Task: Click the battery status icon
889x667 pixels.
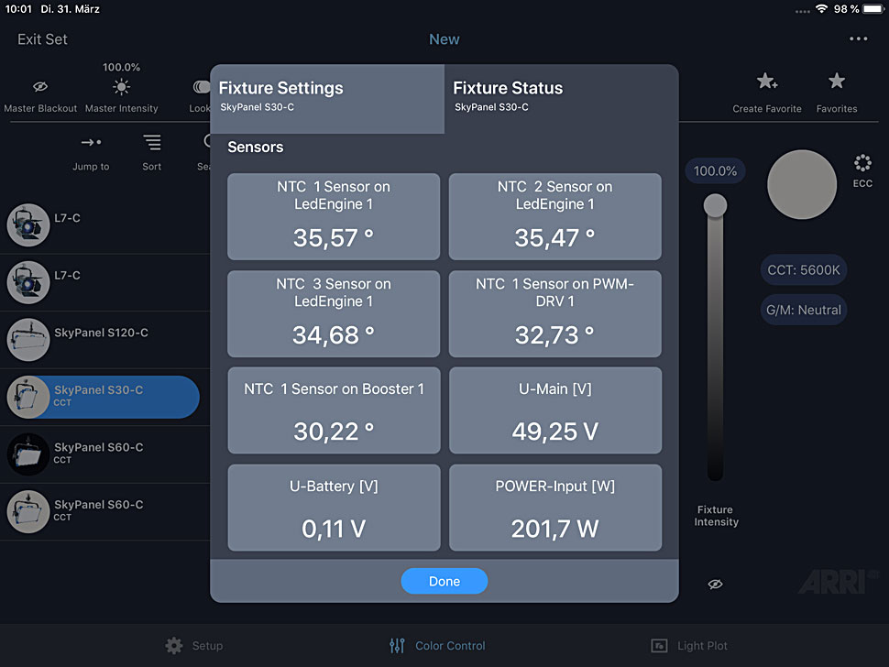Action: pyautogui.click(x=873, y=8)
